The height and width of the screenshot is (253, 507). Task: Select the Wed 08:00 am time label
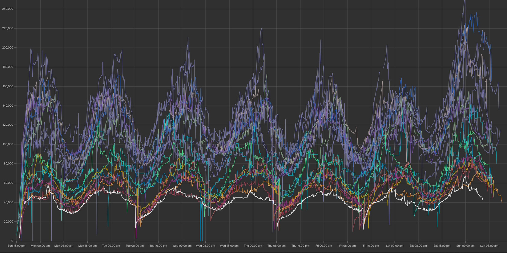coord(206,246)
